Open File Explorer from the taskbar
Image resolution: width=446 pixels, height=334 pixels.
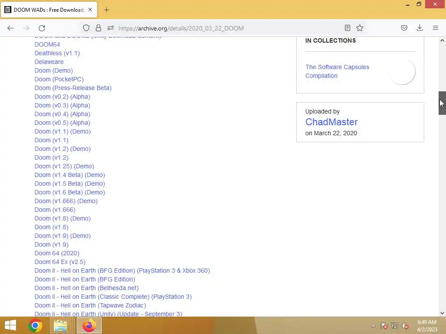point(60,325)
